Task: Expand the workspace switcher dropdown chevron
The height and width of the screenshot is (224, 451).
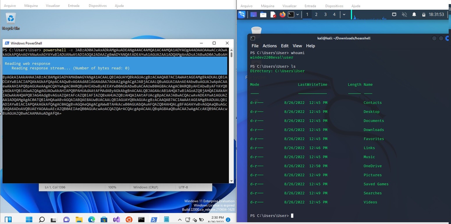Action: coord(344,15)
